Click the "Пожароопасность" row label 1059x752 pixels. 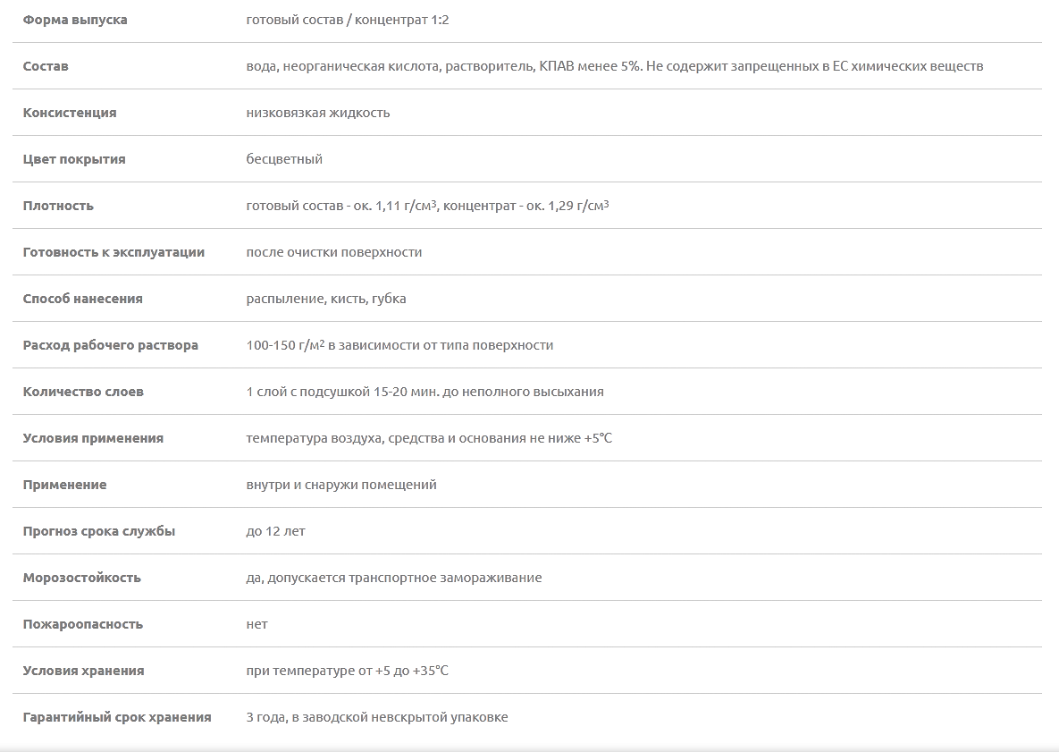[x=83, y=624]
